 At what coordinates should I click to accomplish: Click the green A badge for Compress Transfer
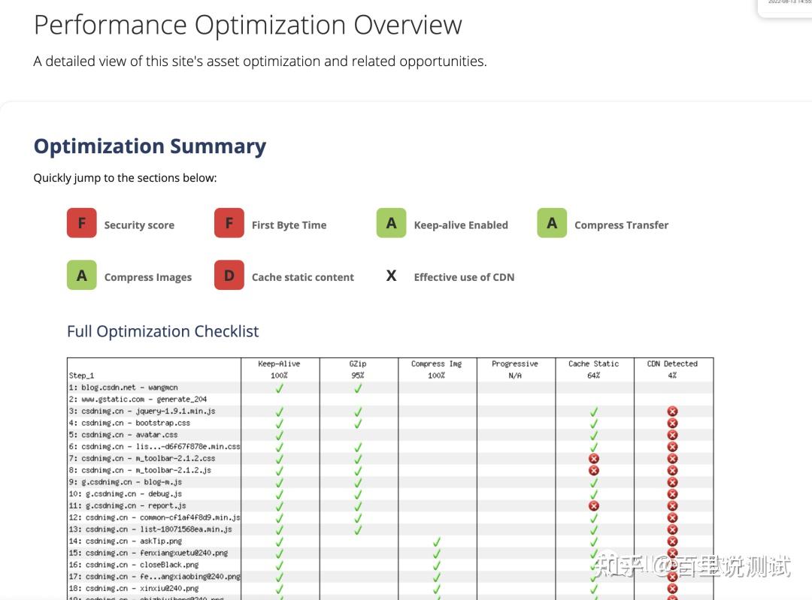(x=552, y=224)
